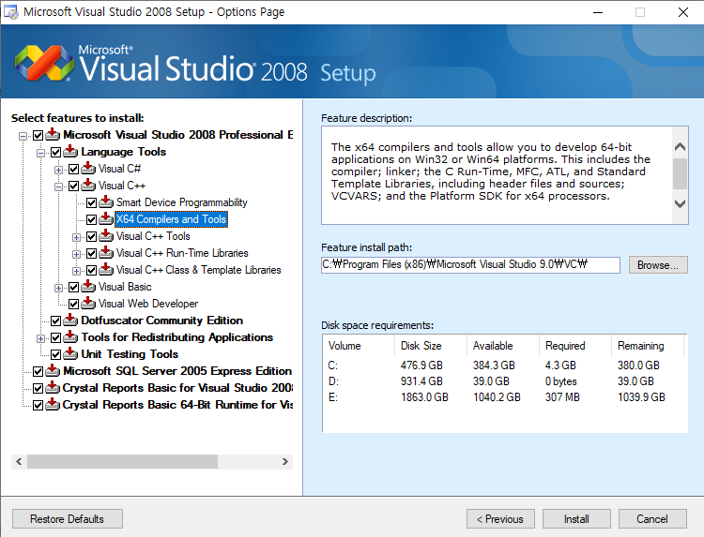704x537 pixels.
Task: Click install icon beside Language Tools
Action: [70, 151]
